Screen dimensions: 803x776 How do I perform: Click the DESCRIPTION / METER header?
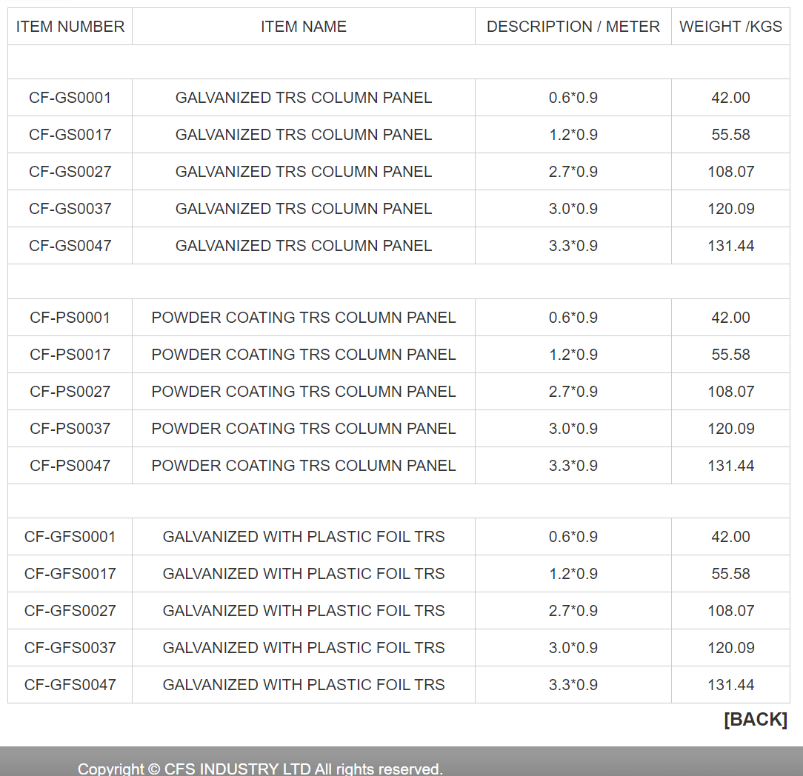(573, 27)
